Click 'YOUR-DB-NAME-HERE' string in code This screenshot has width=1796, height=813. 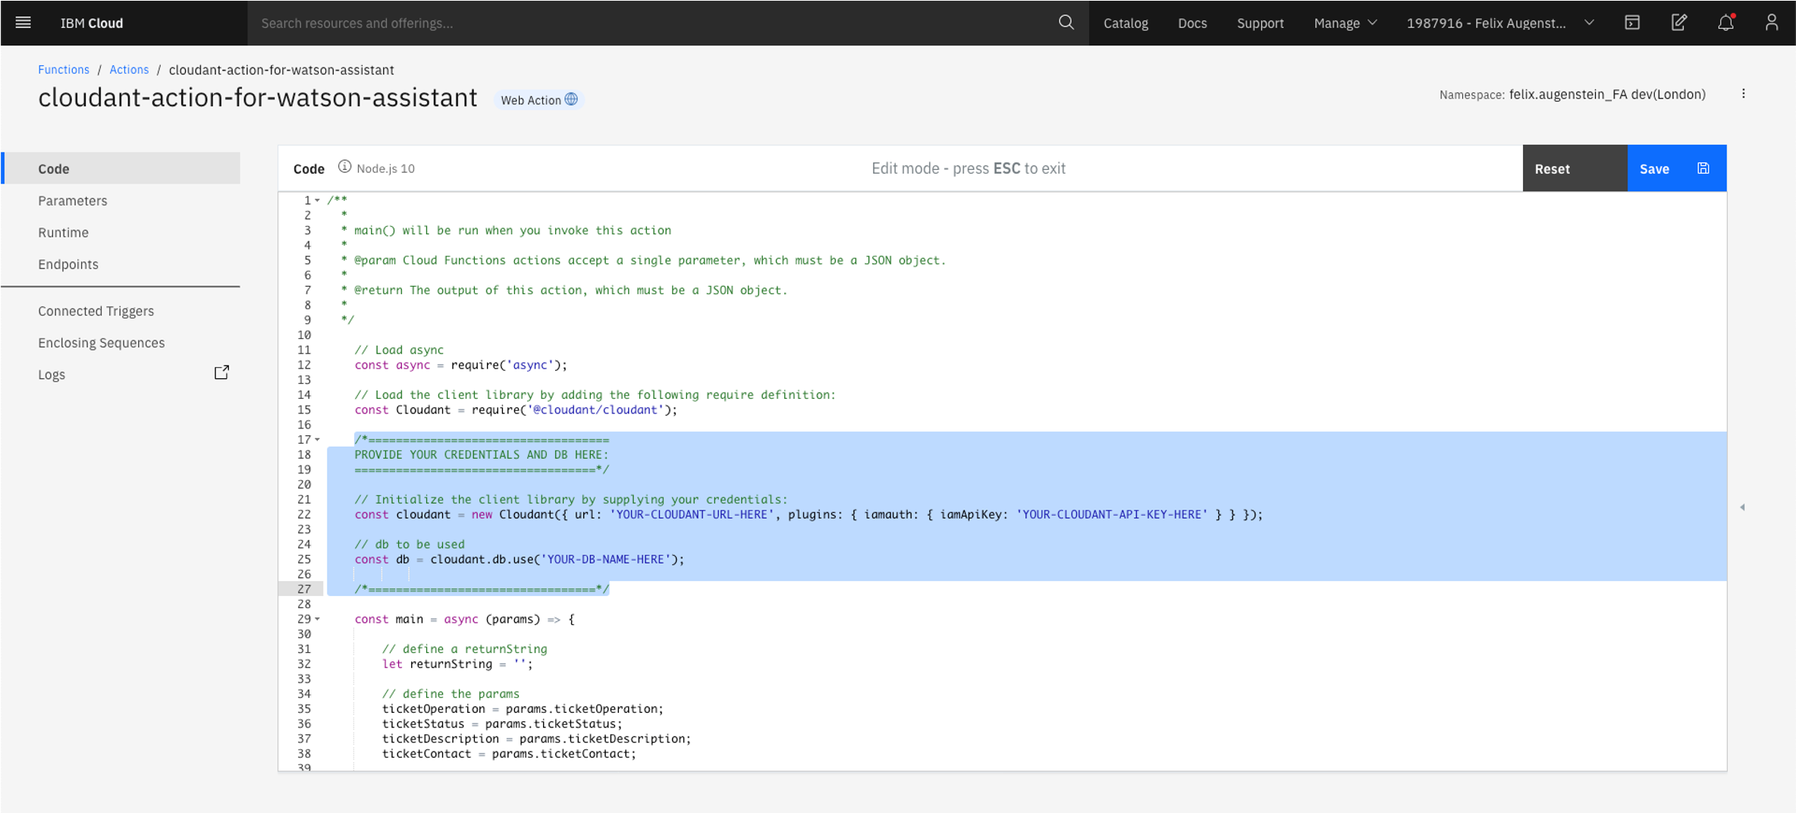pos(605,560)
